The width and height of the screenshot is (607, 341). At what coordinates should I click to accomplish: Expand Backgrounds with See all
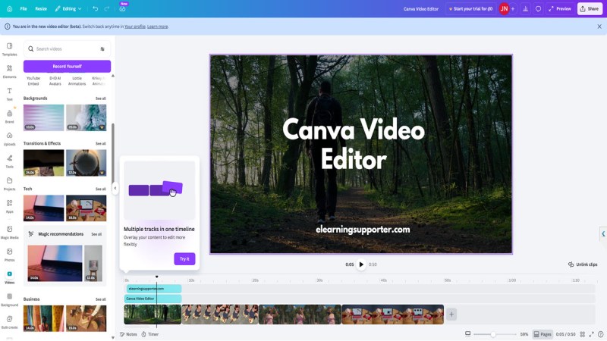100,99
